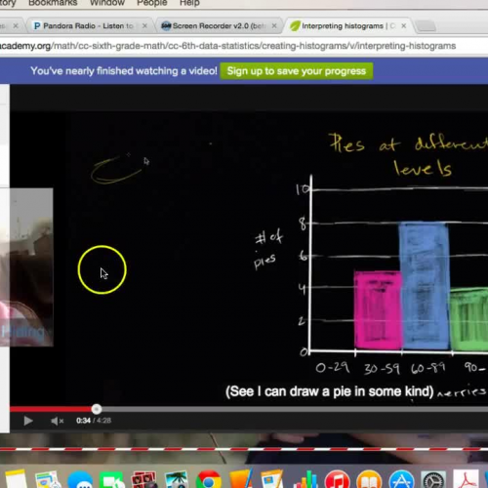Play the histogram video
Viewport: 488px width, 488px height.
click(28, 421)
